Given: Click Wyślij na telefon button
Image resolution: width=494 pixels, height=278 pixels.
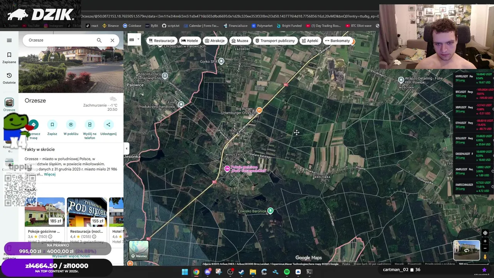Looking at the screenshot, I should 90,130.
